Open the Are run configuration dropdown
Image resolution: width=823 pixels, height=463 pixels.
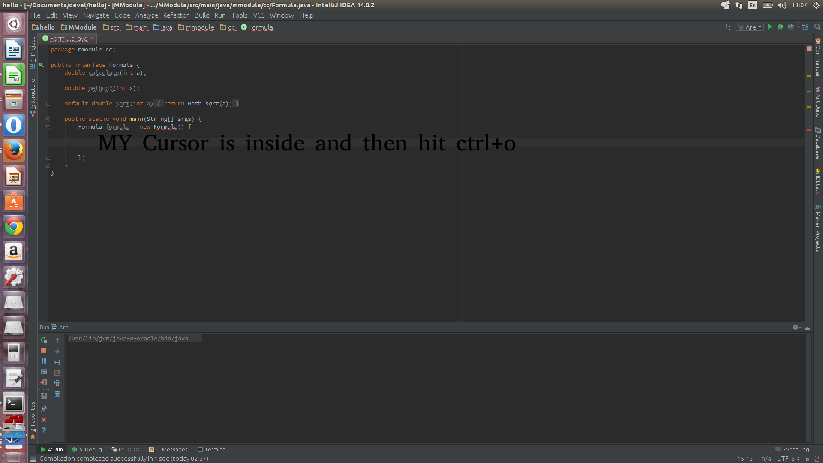point(750,27)
